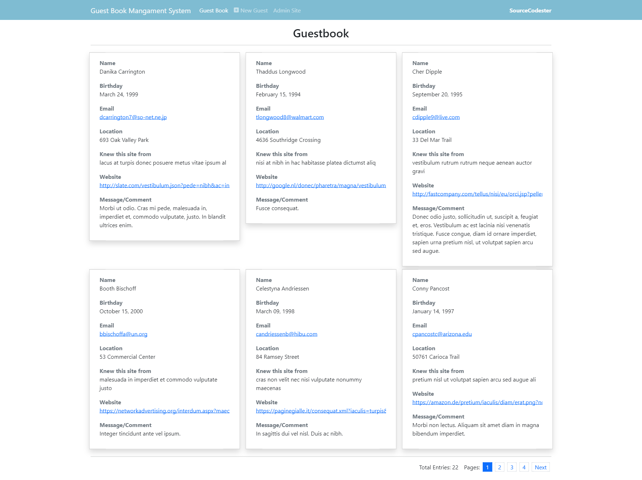Click the Next pagination button

click(x=540, y=467)
